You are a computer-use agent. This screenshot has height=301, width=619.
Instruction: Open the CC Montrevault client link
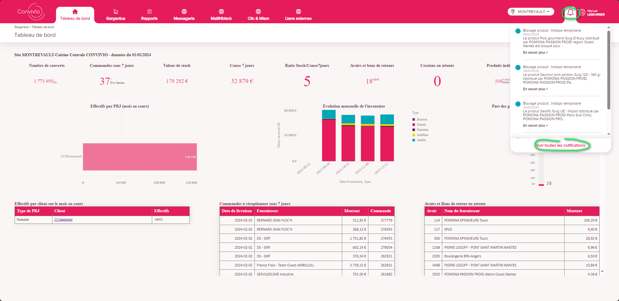pyautogui.click(x=63, y=220)
